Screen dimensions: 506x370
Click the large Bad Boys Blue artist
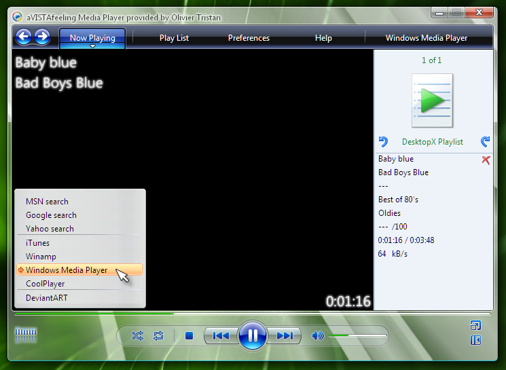pyautogui.click(x=59, y=84)
